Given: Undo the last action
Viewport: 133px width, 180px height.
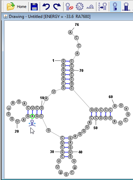Looking at the screenshot, I should pos(46,7).
